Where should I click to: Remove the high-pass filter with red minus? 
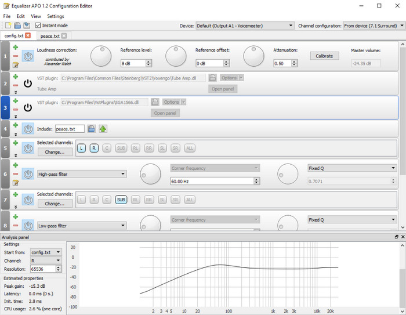pyautogui.click(x=16, y=174)
